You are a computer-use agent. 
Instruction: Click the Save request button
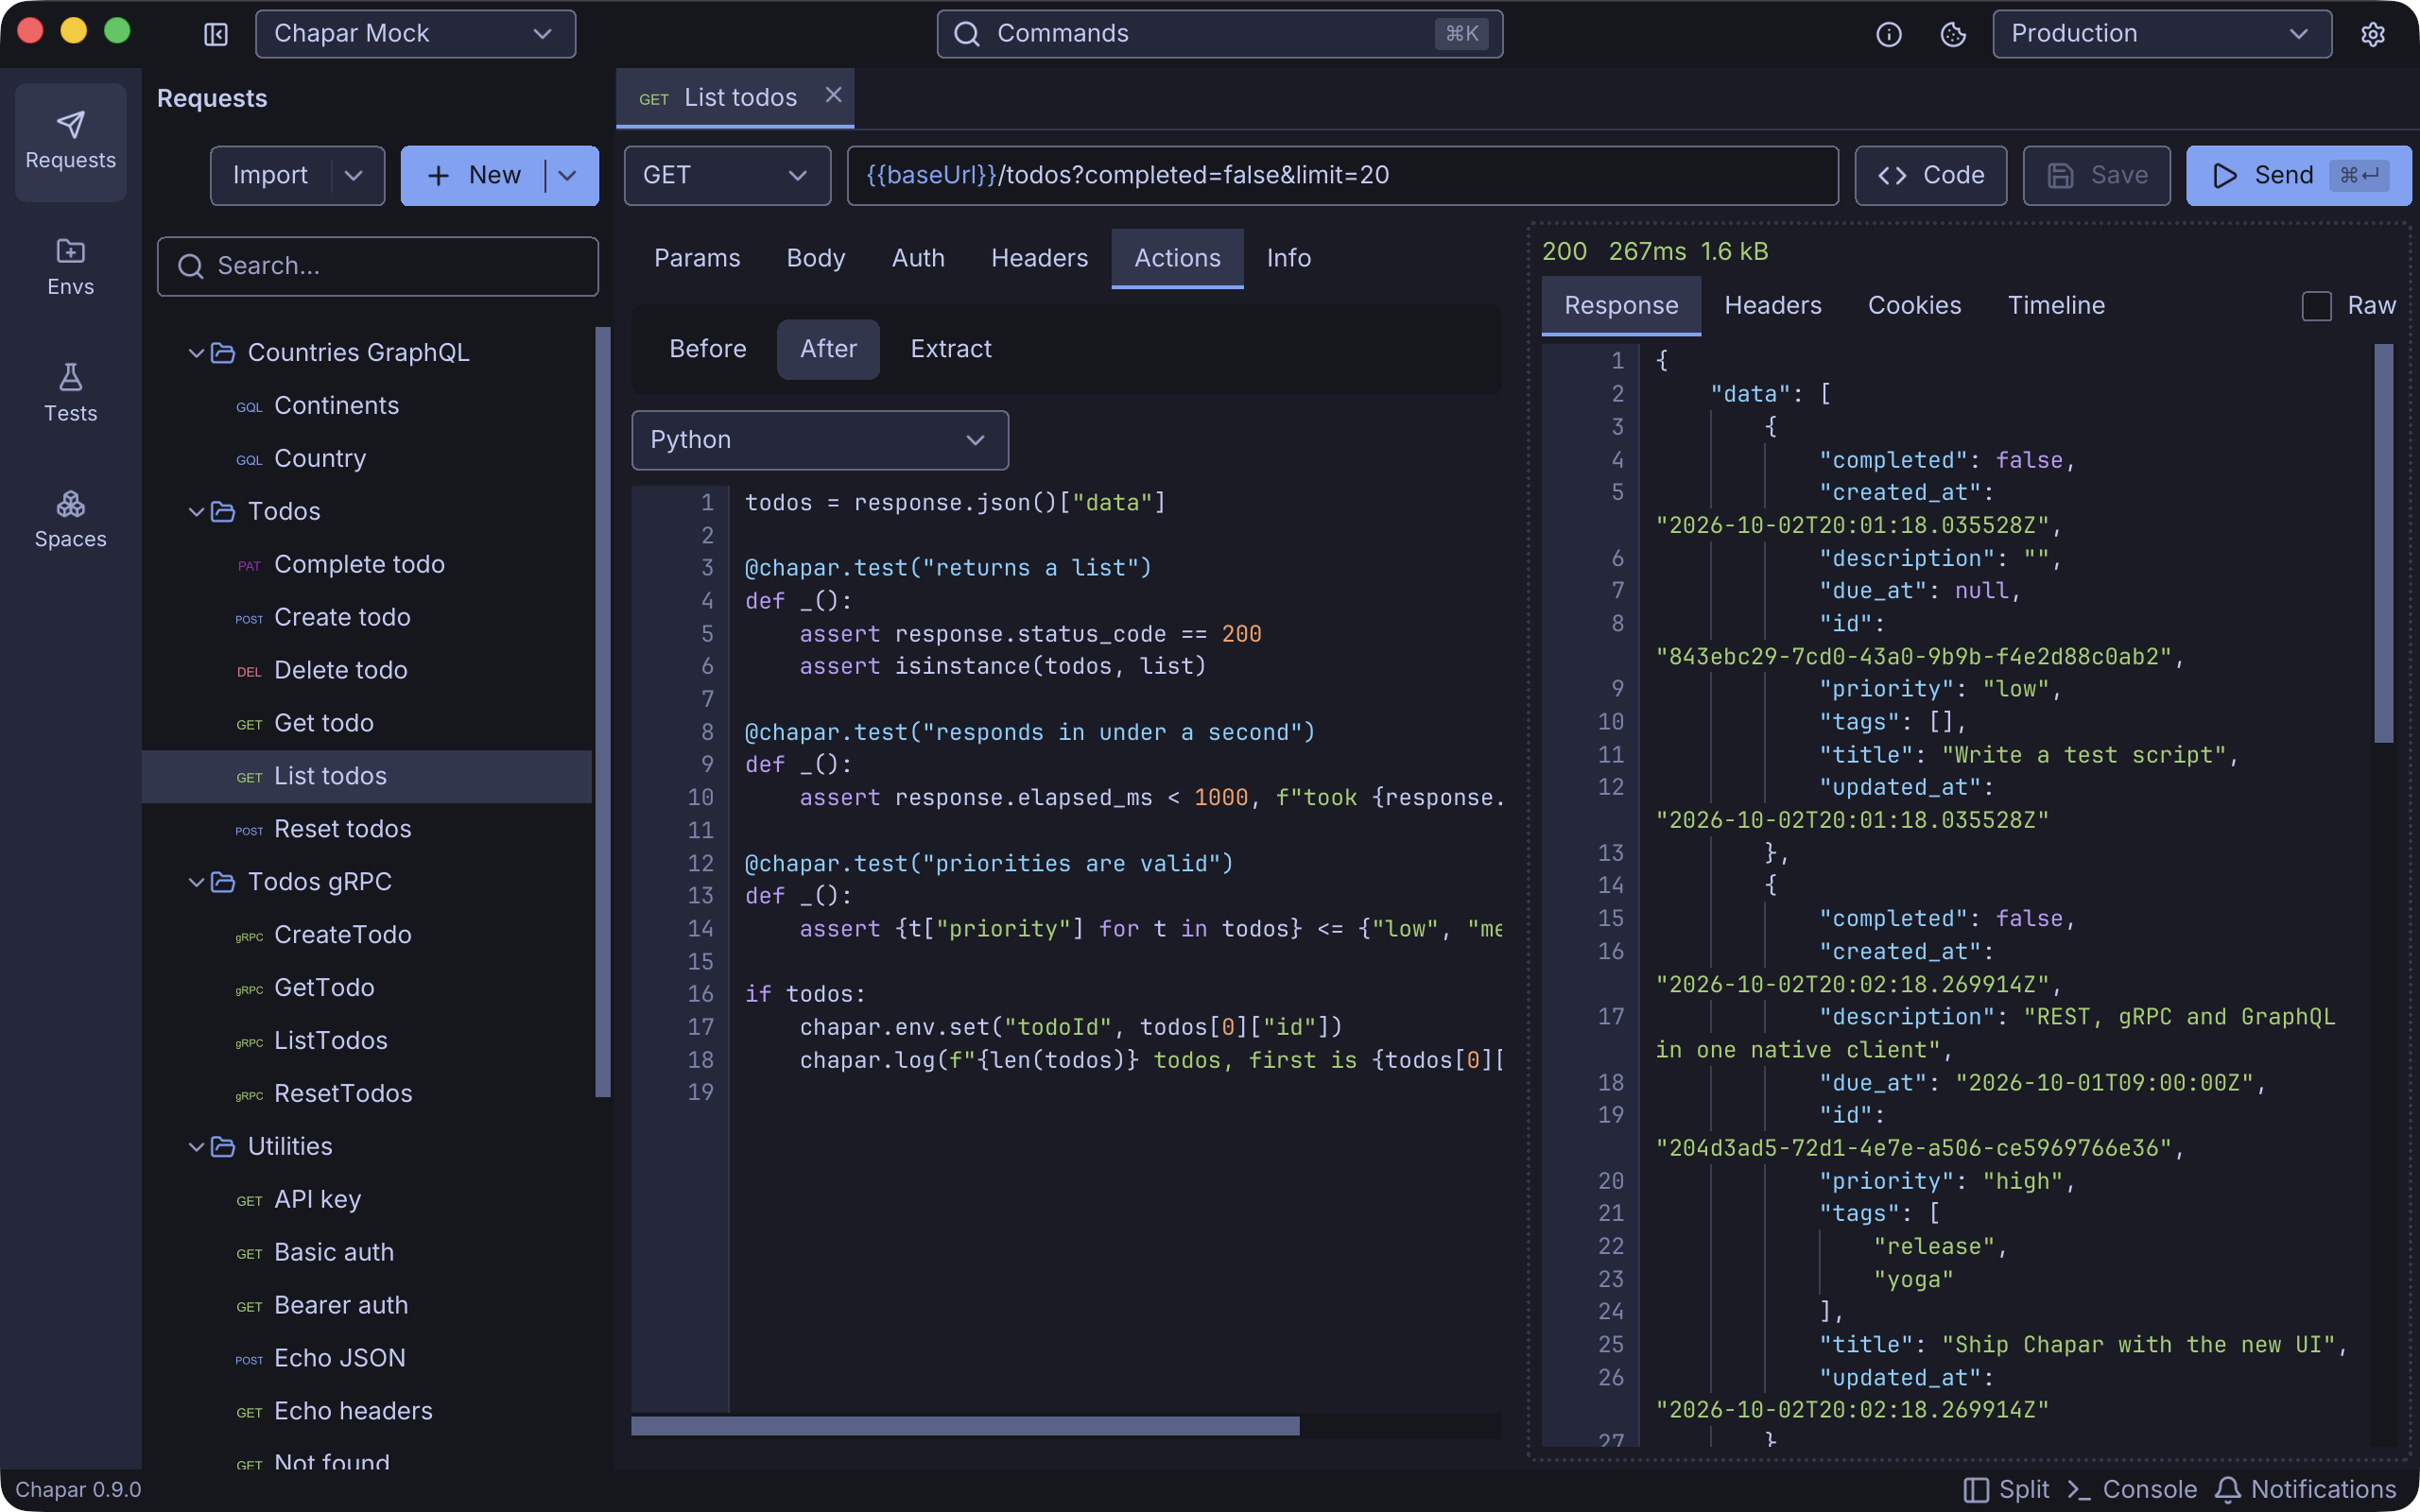pyautogui.click(x=2096, y=175)
